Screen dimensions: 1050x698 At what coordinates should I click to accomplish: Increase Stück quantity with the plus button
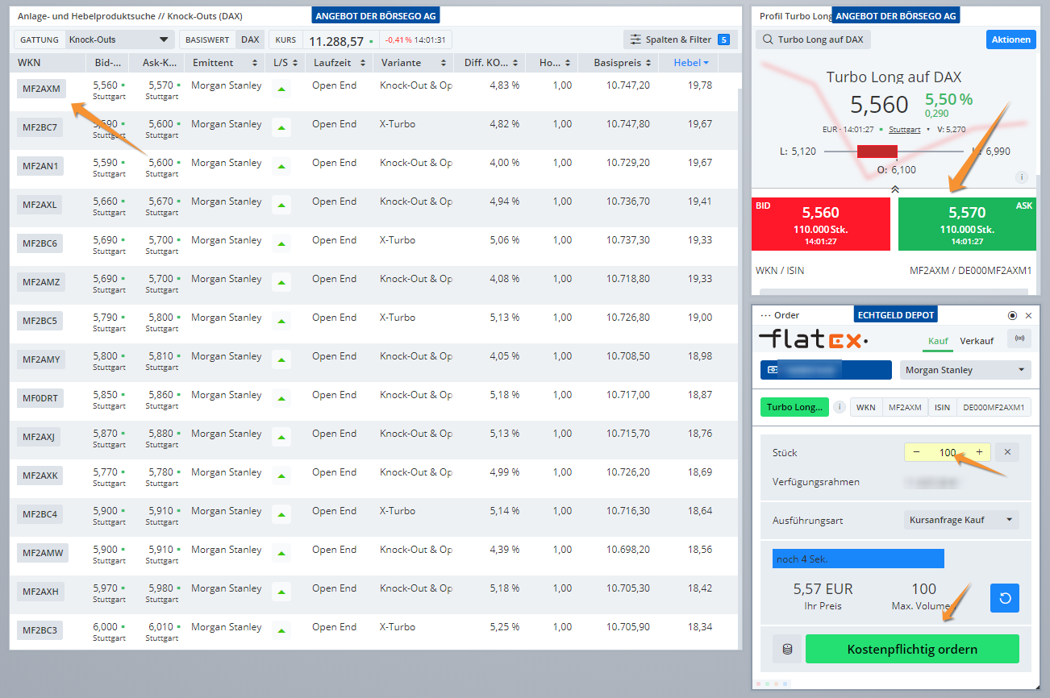coord(979,452)
